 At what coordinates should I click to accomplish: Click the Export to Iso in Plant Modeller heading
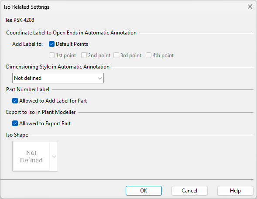[41, 112]
